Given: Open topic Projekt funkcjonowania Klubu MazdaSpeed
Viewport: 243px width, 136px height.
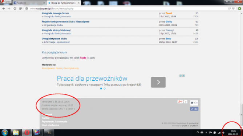Looking at the screenshot, I should (x=65, y=22).
